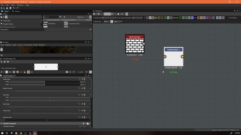Toggle the 2D view histogram icon
Viewport: 241px width, 135px height.
[24, 72]
